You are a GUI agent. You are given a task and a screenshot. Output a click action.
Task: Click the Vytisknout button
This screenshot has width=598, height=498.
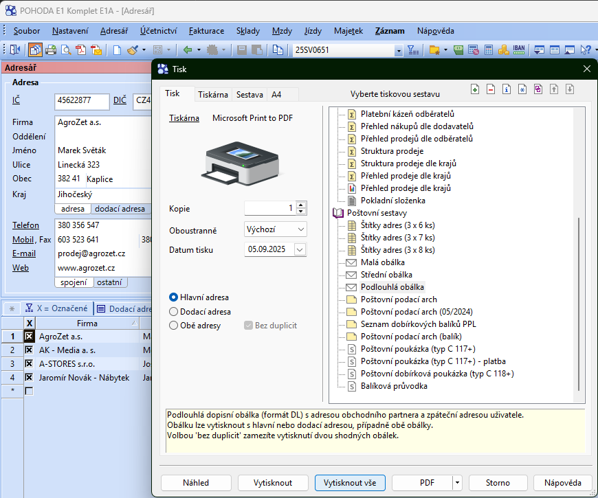273,483
